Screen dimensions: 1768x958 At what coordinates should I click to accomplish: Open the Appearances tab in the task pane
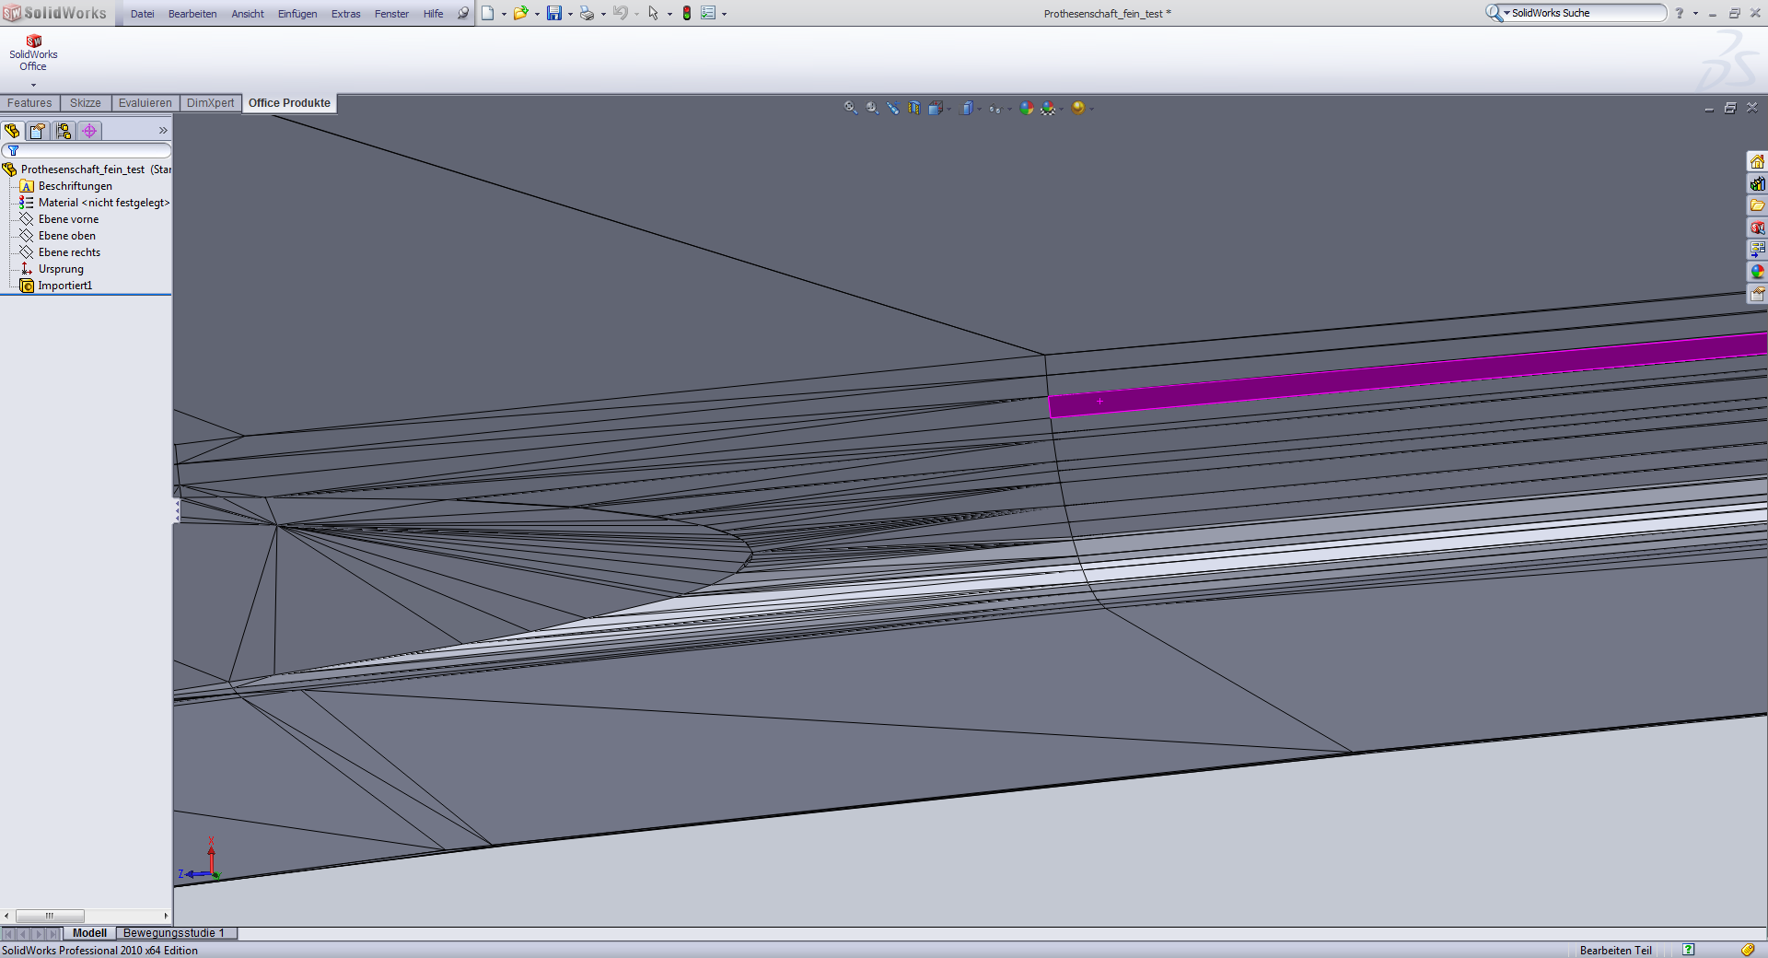[1757, 272]
